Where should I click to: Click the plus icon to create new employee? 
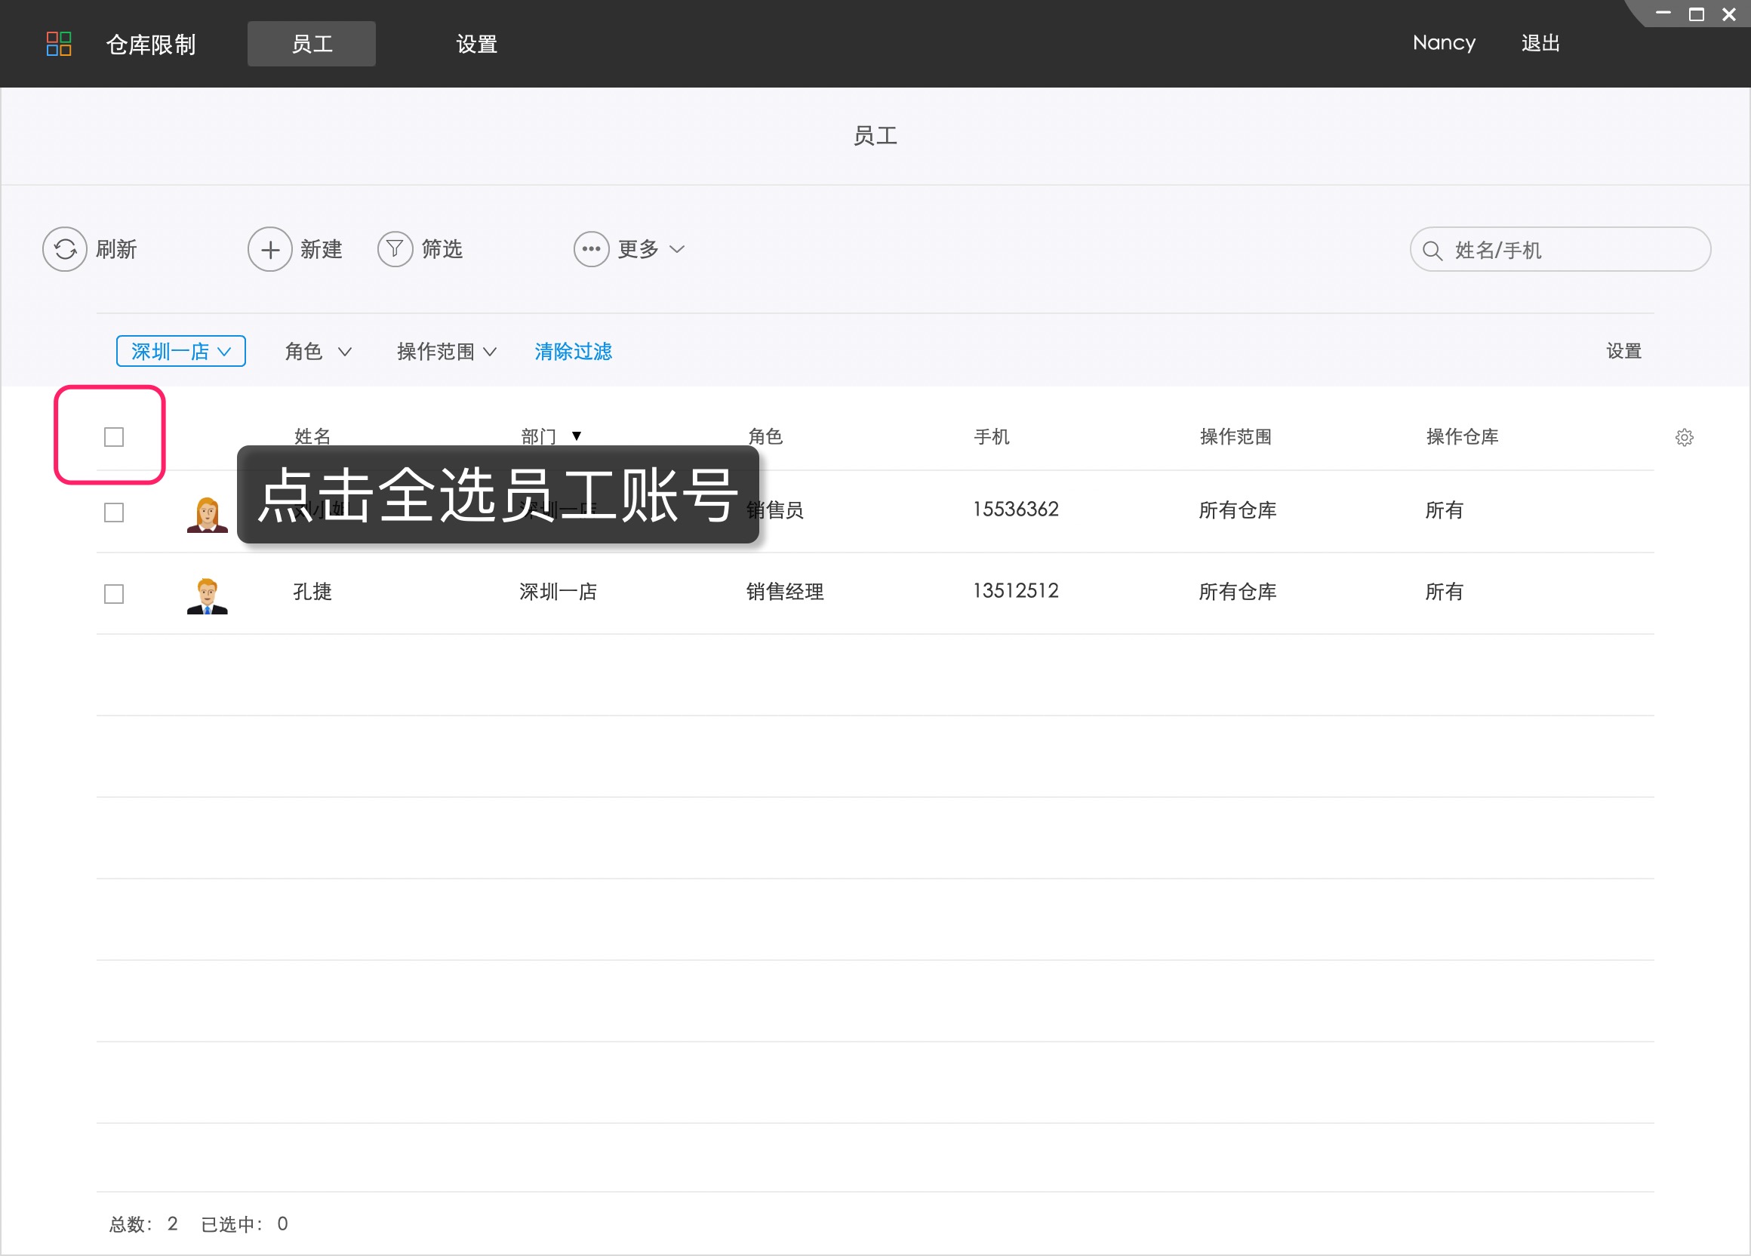[x=269, y=248]
